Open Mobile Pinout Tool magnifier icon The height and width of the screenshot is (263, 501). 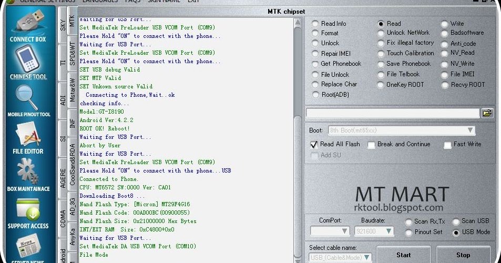(x=28, y=101)
